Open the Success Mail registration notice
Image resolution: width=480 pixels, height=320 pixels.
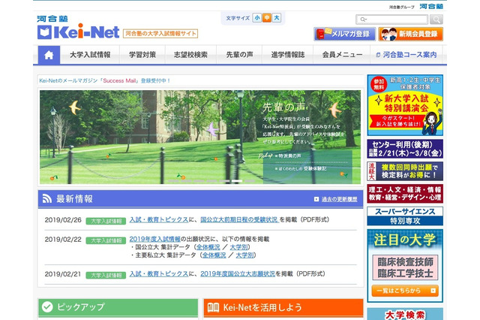[x=105, y=80]
